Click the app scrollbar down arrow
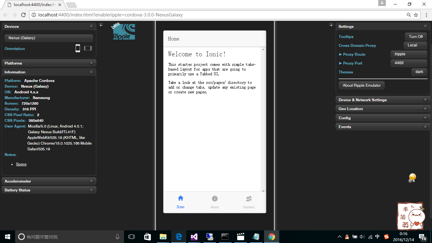 coord(263,191)
